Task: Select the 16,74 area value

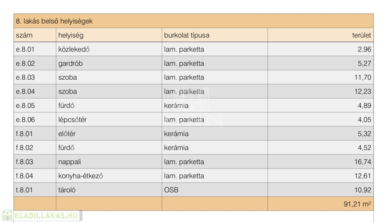Action: [362, 162]
